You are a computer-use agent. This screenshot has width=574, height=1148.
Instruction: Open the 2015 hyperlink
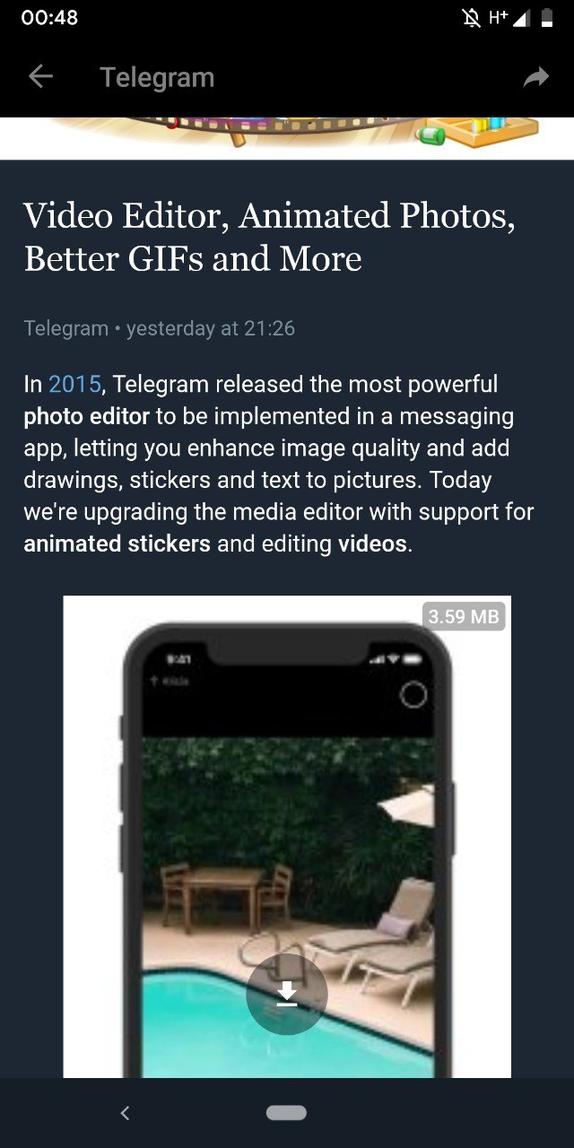tap(74, 385)
